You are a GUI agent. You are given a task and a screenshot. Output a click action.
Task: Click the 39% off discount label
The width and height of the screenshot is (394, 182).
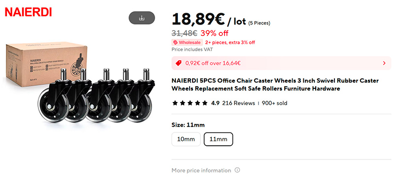click(214, 33)
